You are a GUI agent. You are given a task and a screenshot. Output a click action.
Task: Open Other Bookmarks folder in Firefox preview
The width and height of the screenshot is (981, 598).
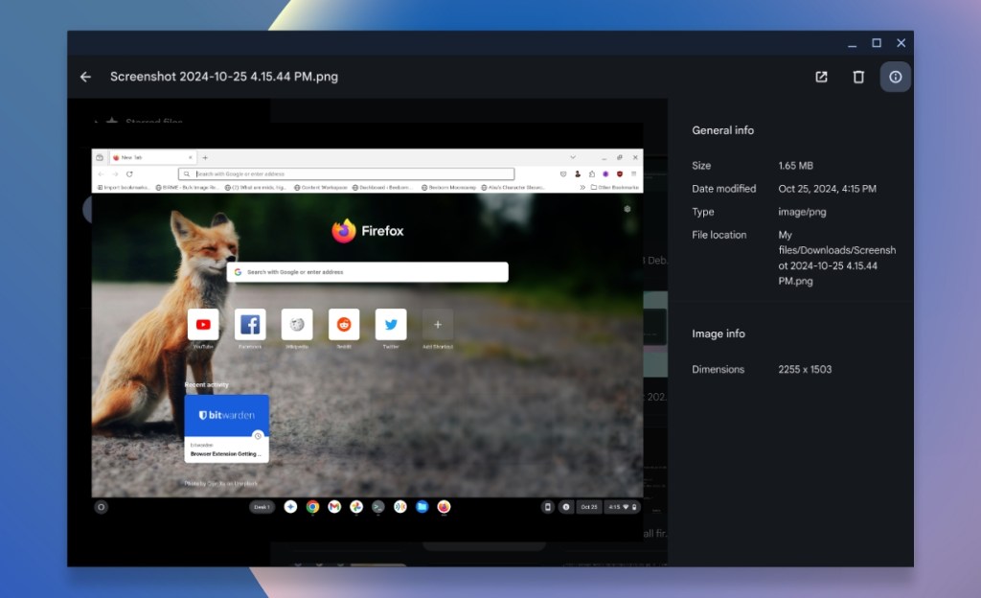pyautogui.click(x=614, y=187)
